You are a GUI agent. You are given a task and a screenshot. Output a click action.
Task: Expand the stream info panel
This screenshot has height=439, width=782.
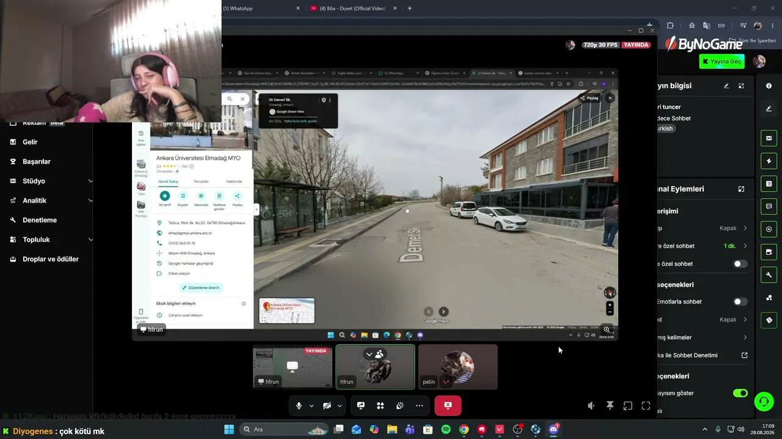tap(741, 86)
